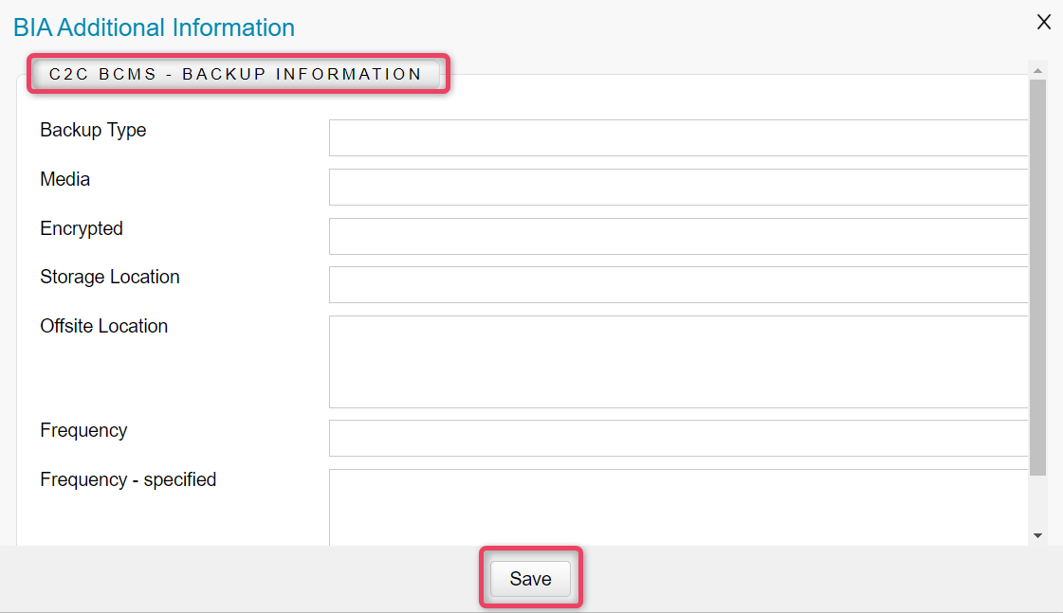Click the scrollbar down arrow
This screenshot has height=613, width=1063.
click(1037, 535)
